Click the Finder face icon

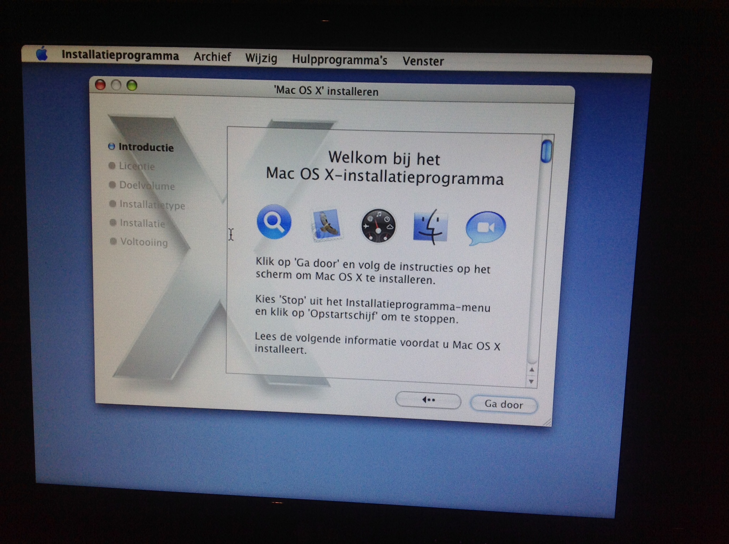(x=430, y=227)
